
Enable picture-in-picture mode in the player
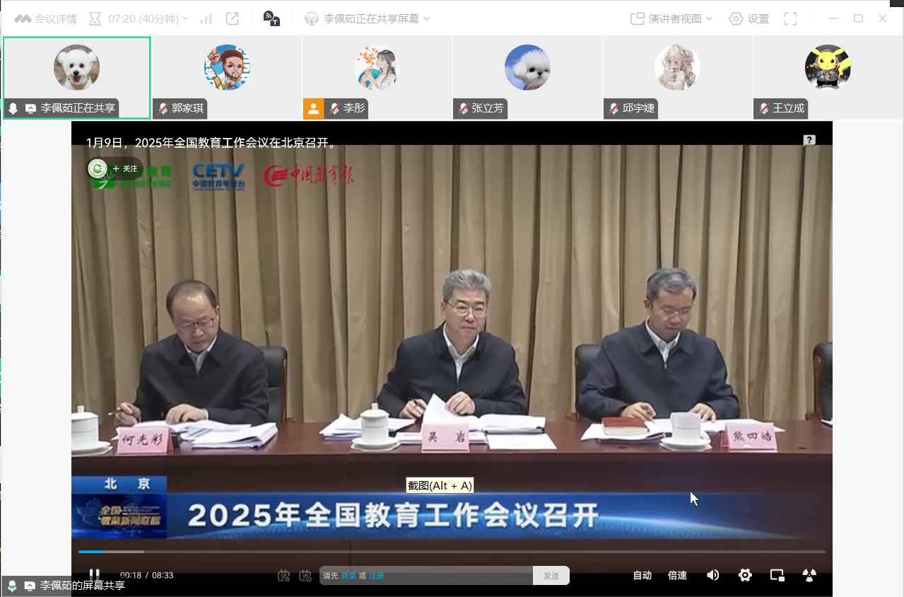[x=777, y=575]
